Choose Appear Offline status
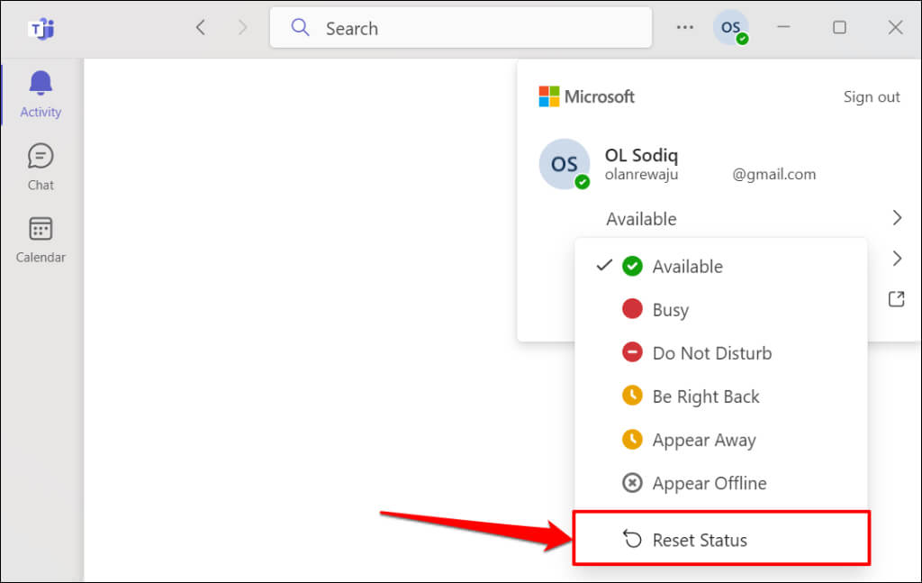Screen dimensions: 922x583 pyautogui.click(x=709, y=483)
